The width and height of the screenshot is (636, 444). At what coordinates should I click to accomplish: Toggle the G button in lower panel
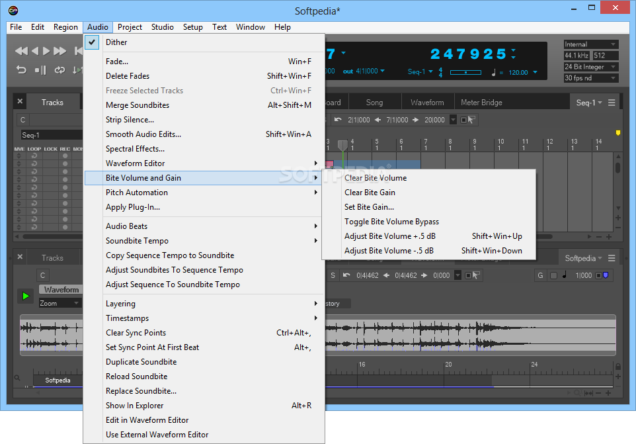[x=540, y=275]
